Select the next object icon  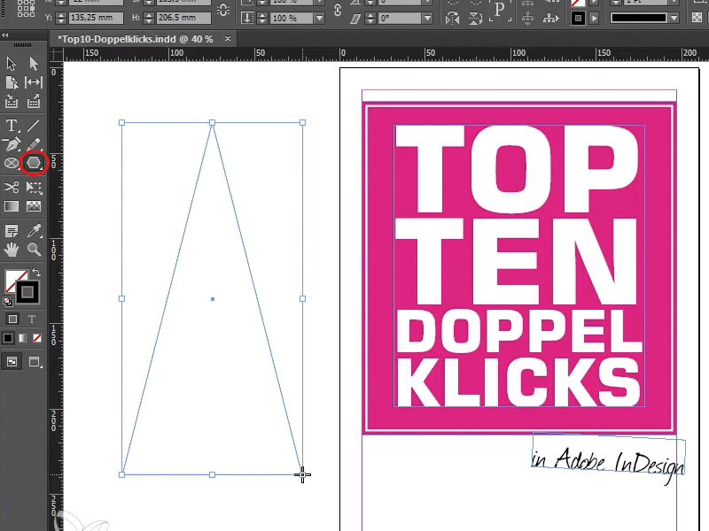[550, 19]
